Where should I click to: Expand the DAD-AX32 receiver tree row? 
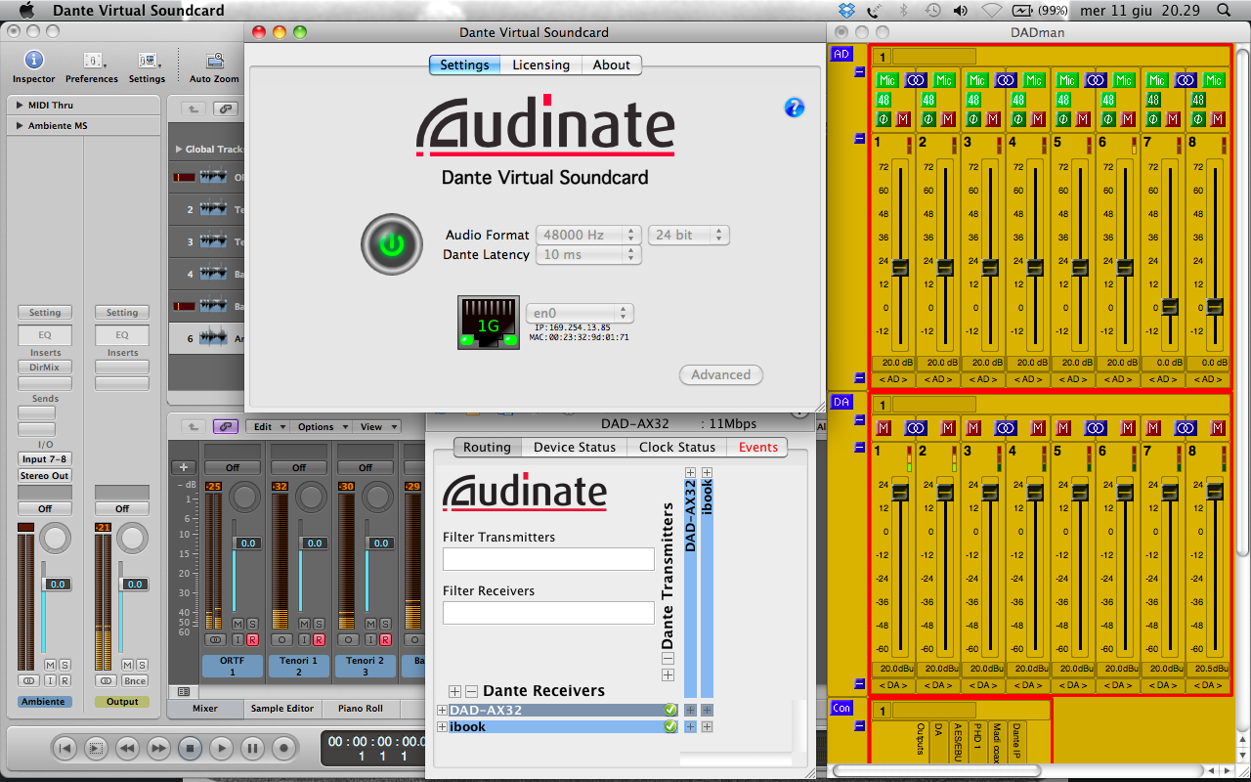tap(442, 711)
